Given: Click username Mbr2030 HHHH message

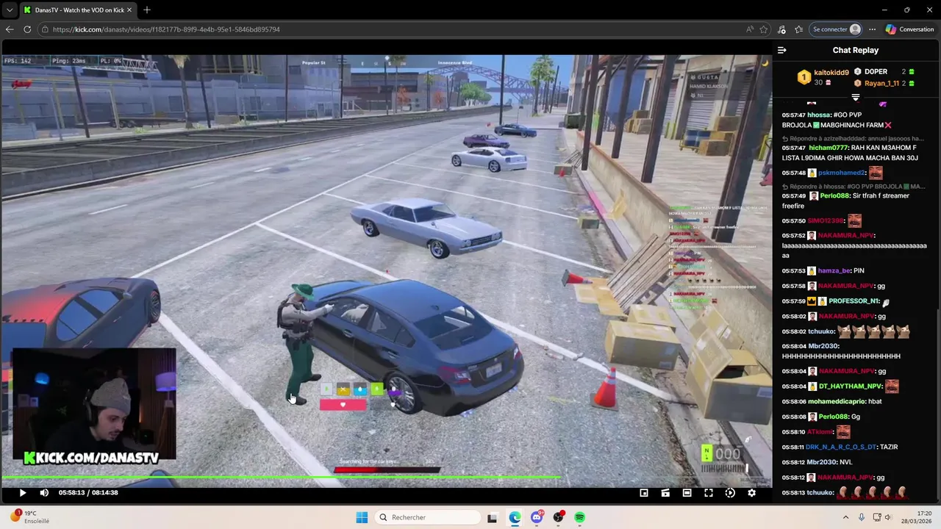Looking at the screenshot, I should 823,346.
